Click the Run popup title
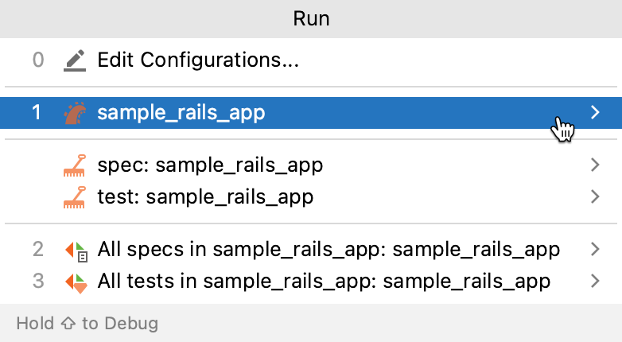The width and height of the screenshot is (622, 342). pyautogui.click(x=311, y=18)
